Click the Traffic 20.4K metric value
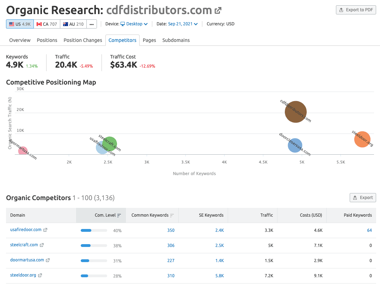The width and height of the screenshot is (380, 285). (x=66, y=65)
